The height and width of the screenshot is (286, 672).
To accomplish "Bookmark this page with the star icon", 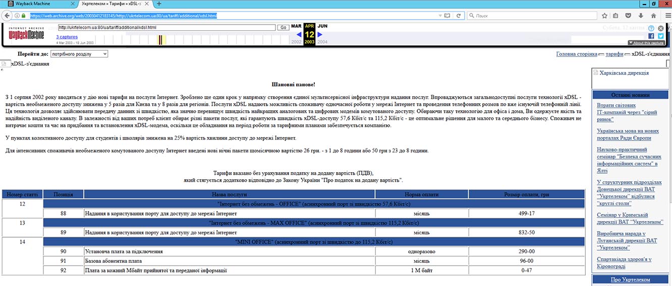I will coord(603,16).
